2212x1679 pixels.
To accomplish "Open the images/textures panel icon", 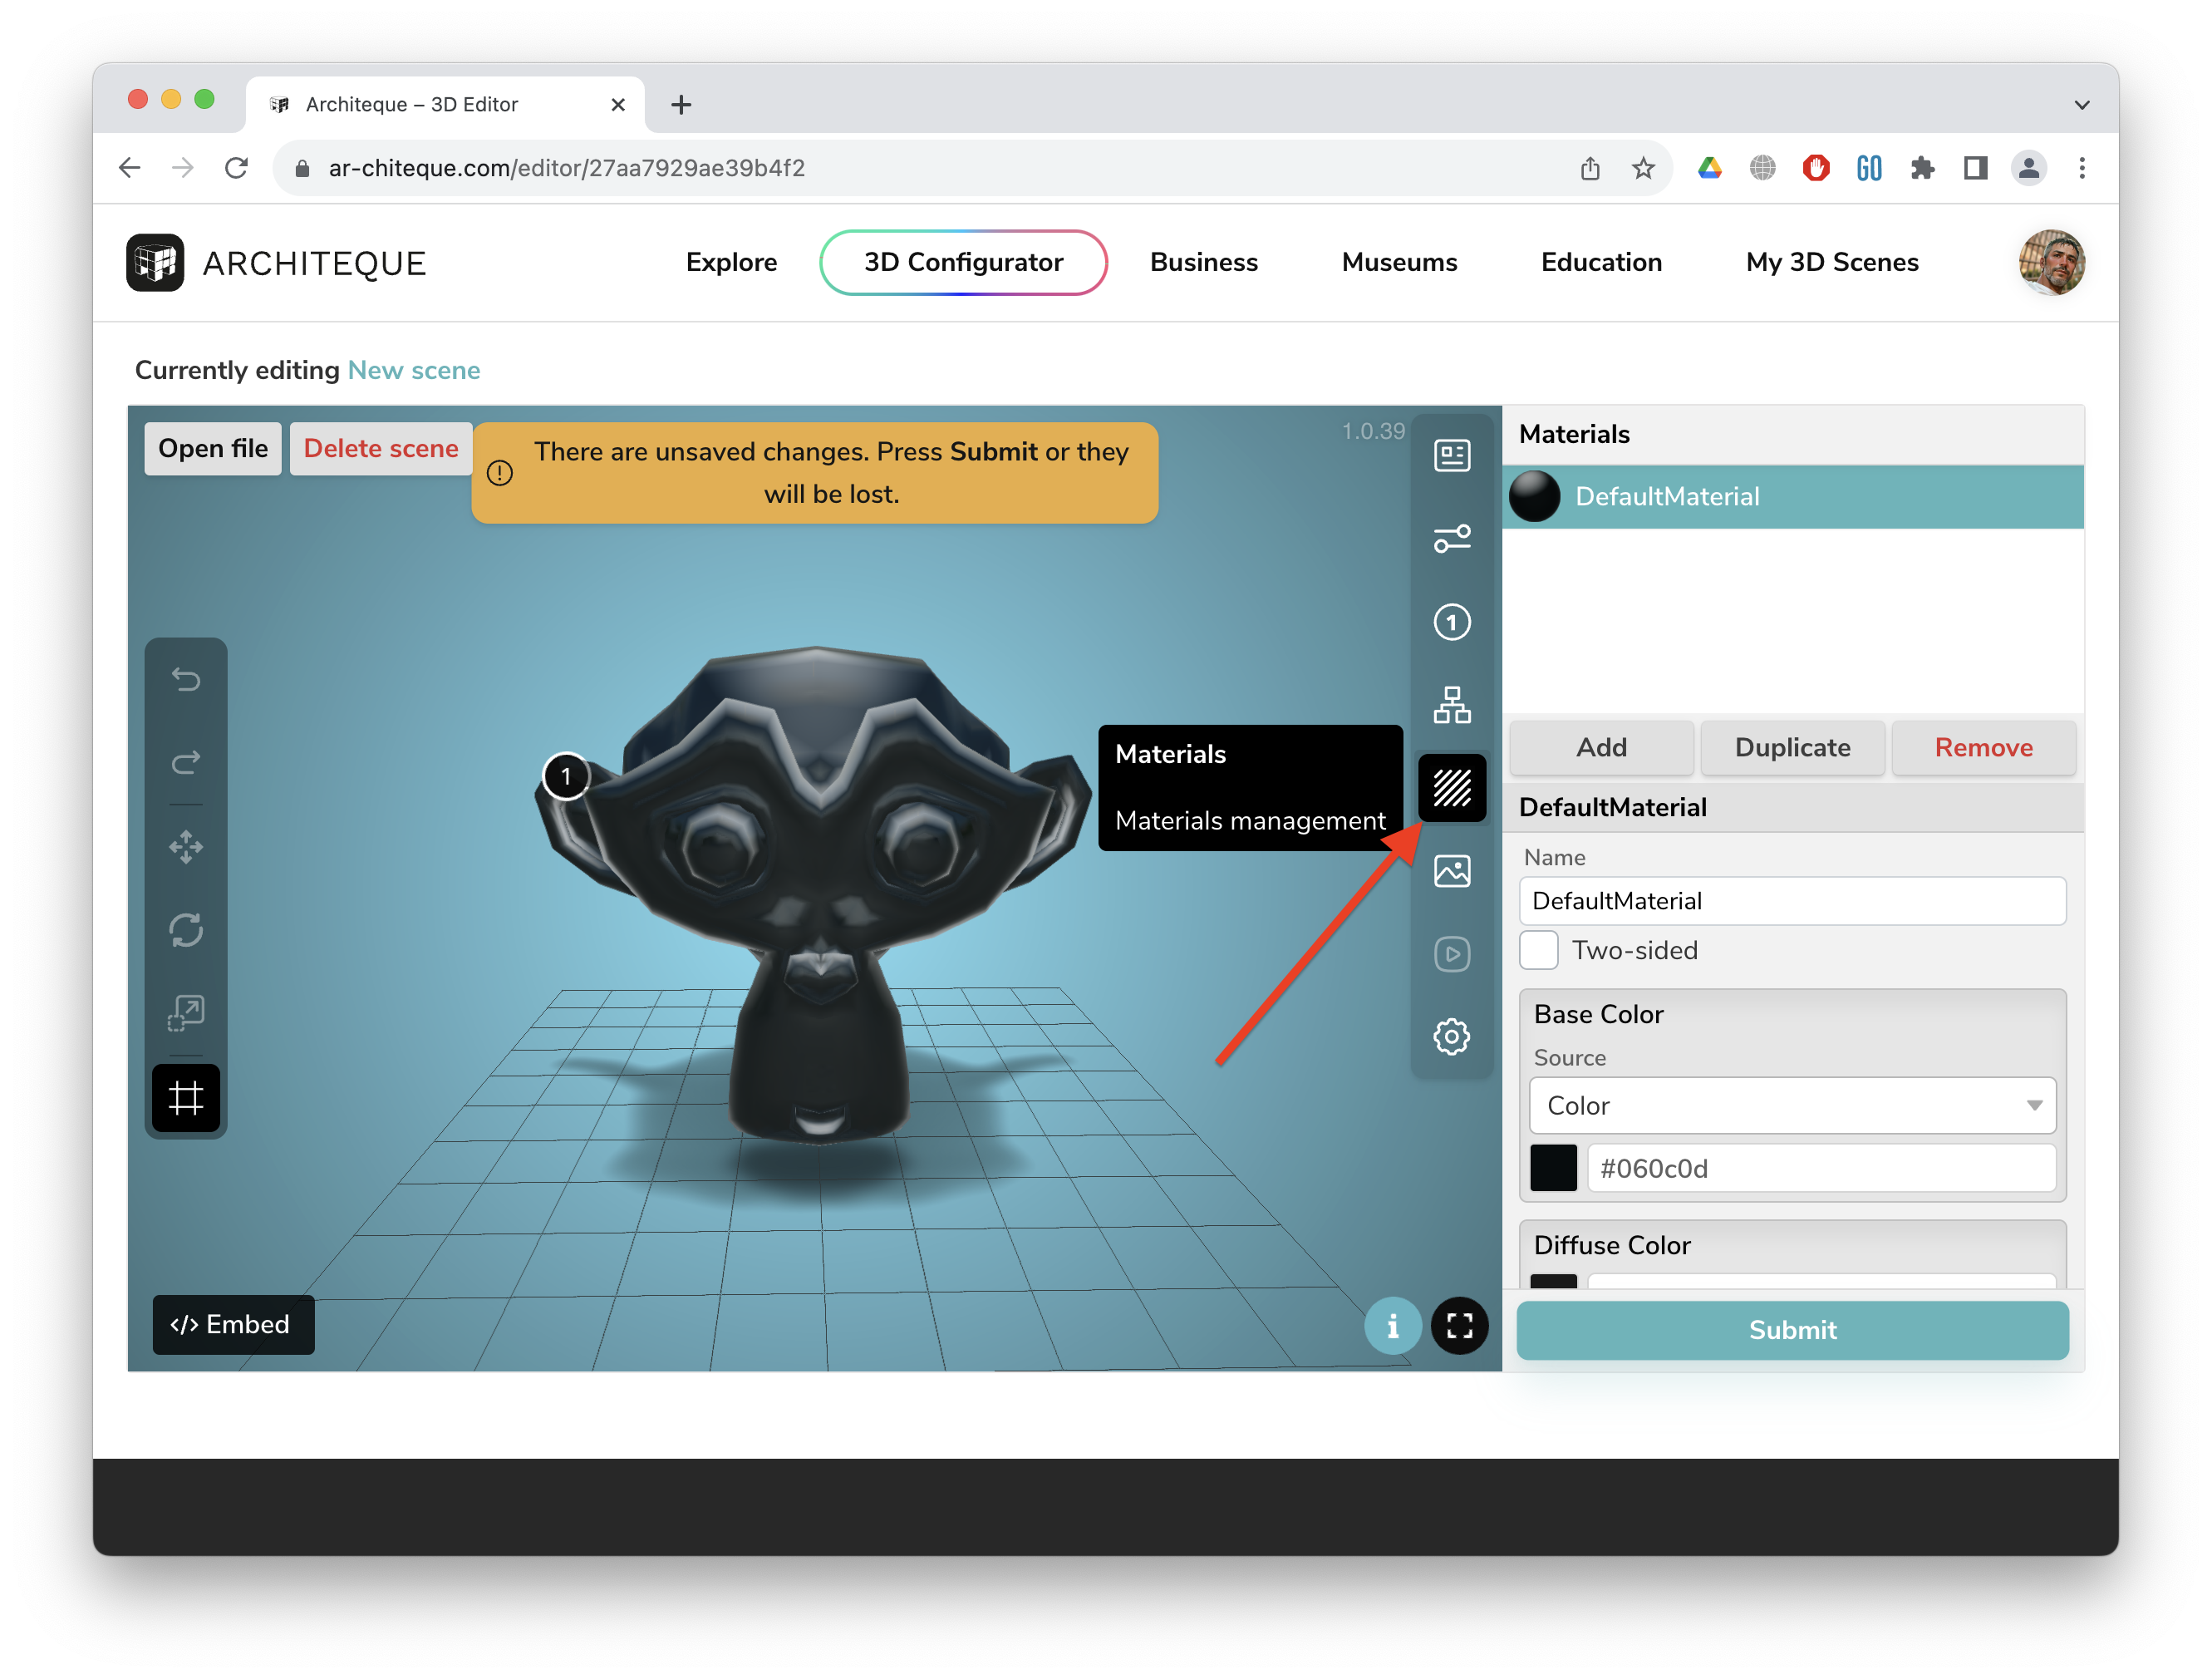I will click(1451, 871).
